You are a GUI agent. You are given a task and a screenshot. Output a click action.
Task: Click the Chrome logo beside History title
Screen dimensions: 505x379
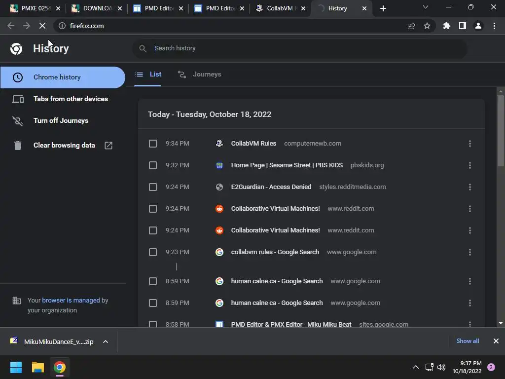(x=16, y=49)
